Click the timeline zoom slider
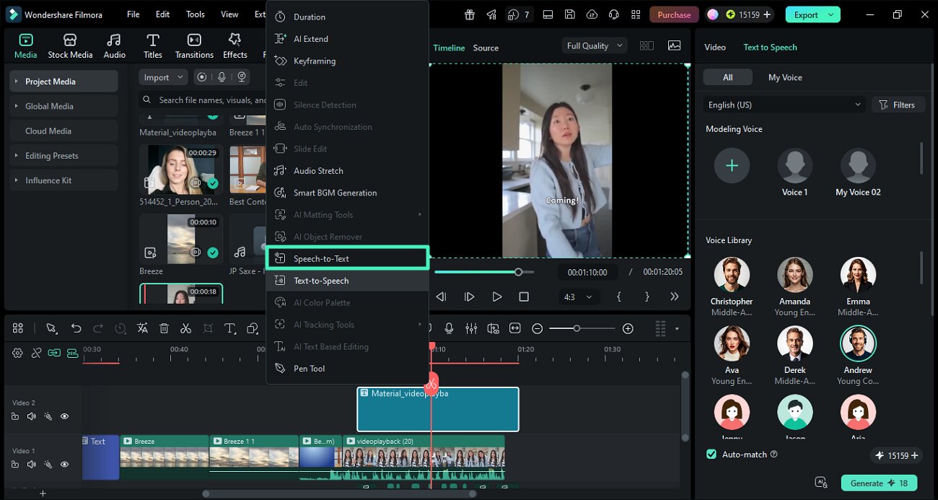 tap(582, 328)
